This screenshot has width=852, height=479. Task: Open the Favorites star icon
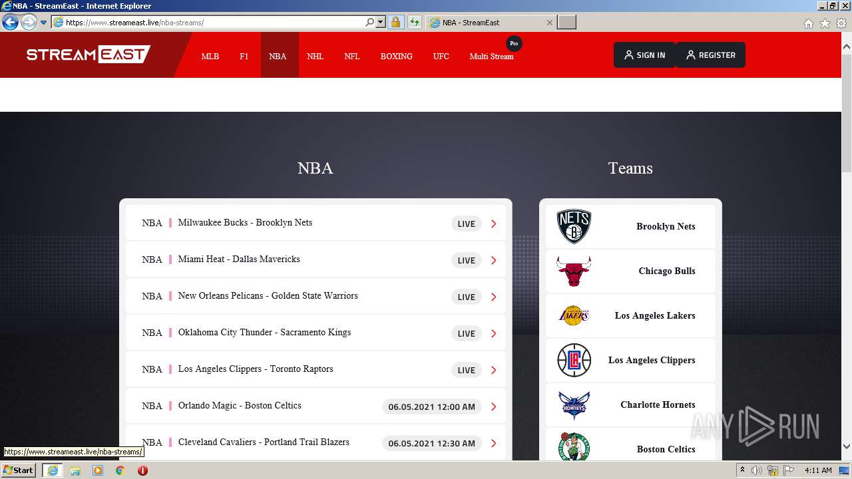coord(825,23)
